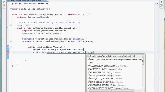The image size is (165, 92).
Task: Click 'i.setClass' in the error line
Action: pyautogui.click(x=39, y=52)
